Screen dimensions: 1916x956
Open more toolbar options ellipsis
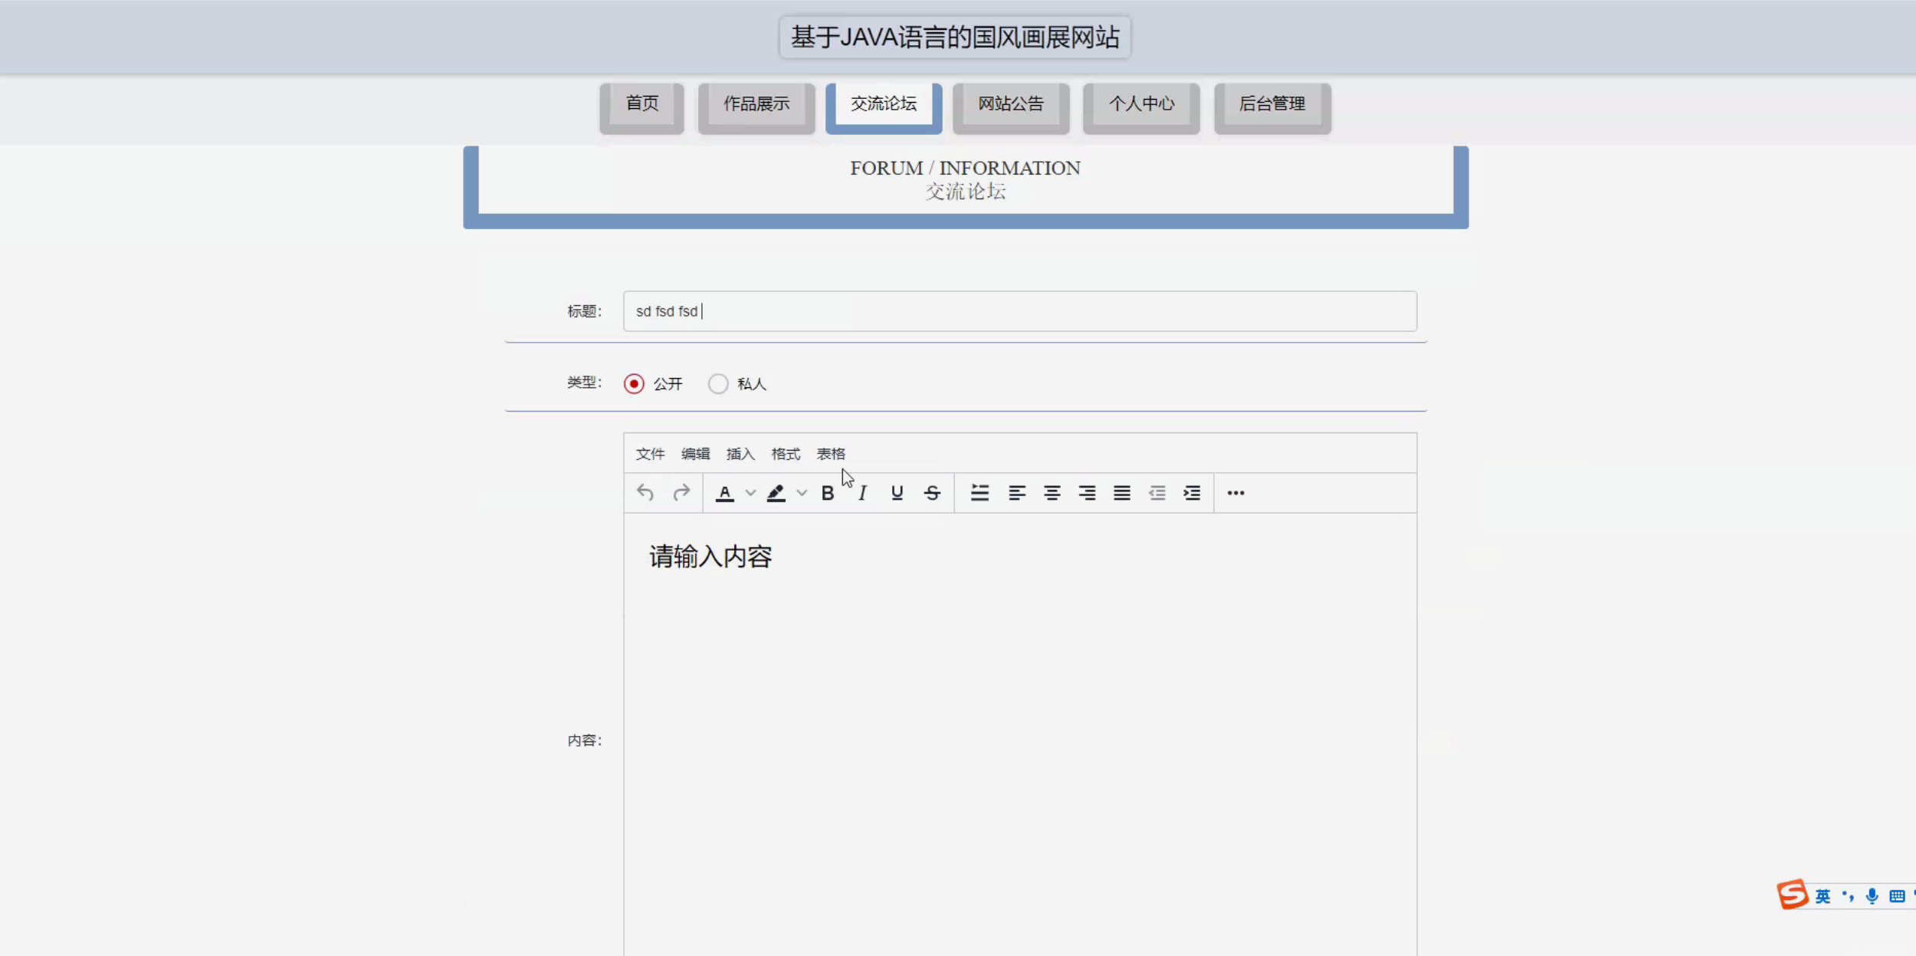click(1235, 493)
